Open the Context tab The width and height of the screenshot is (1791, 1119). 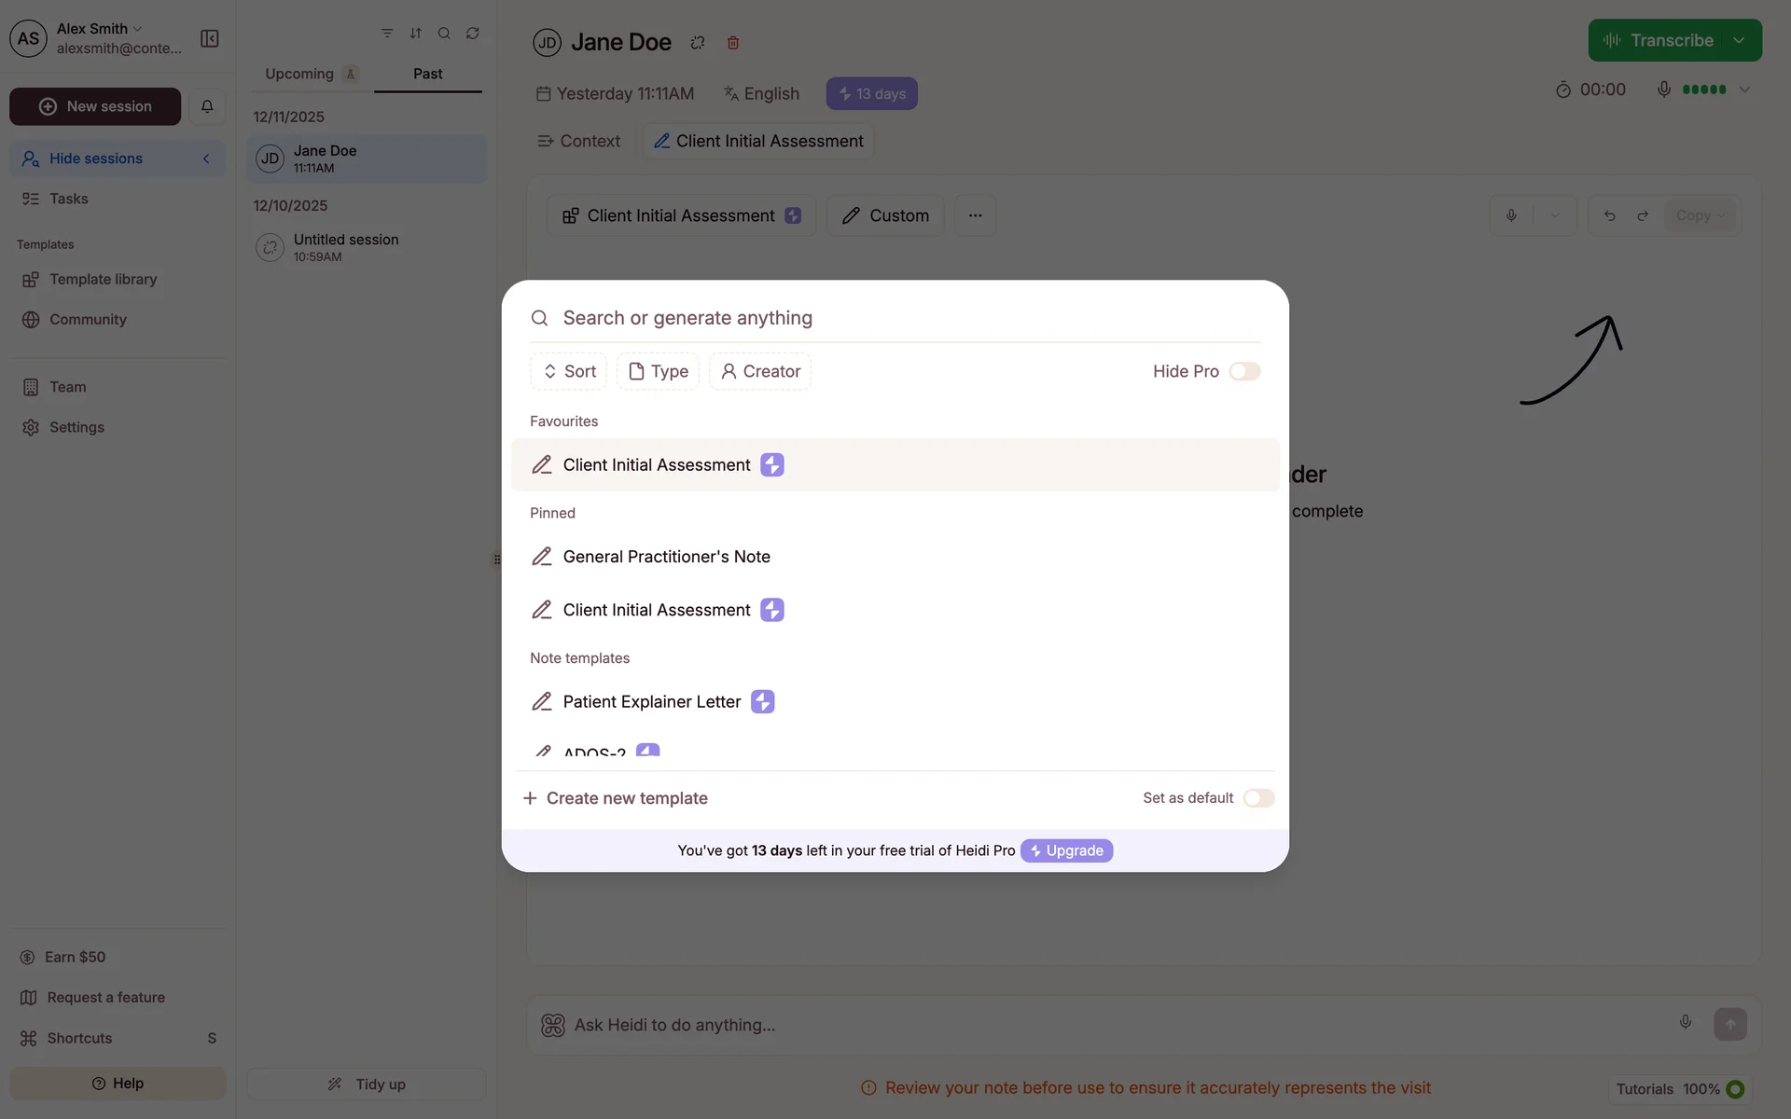579,141
